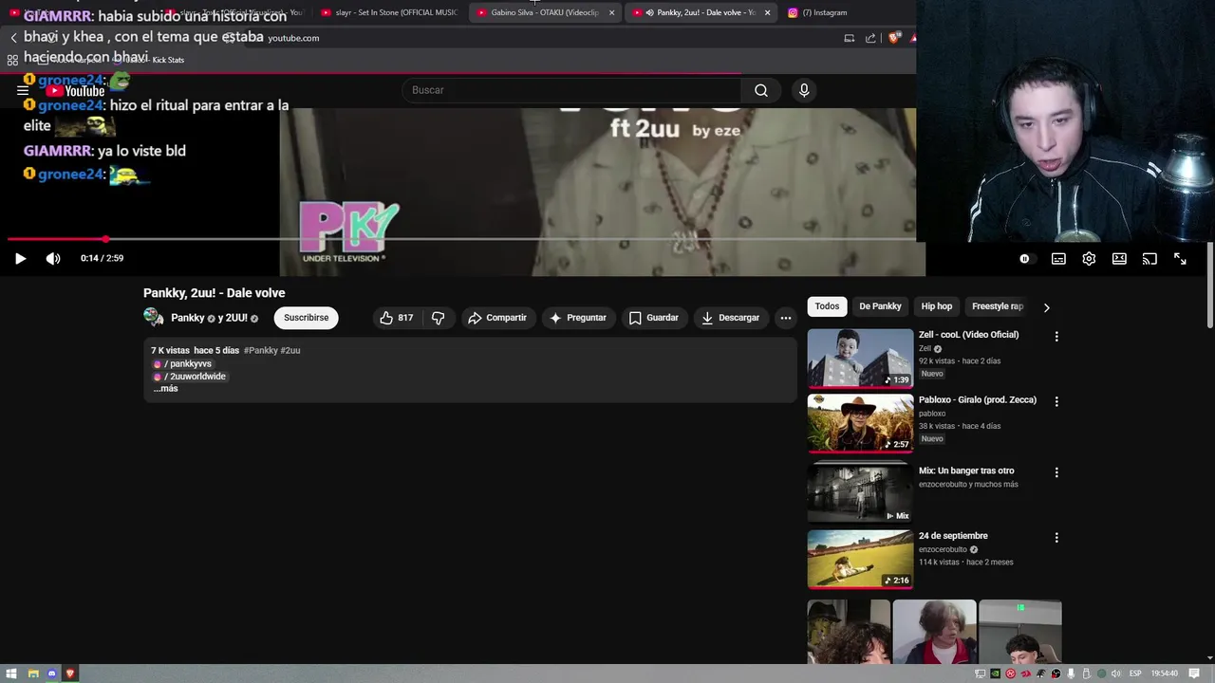Cast video with the Chromecast icon
The height and width of the screenshot is (683, 1215).
pyautogui.click(x=1150, y=259)
